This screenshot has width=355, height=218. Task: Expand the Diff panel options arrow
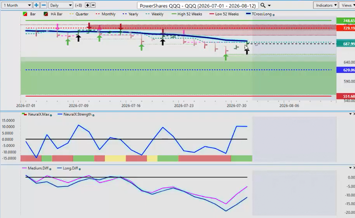pos(350,168)
